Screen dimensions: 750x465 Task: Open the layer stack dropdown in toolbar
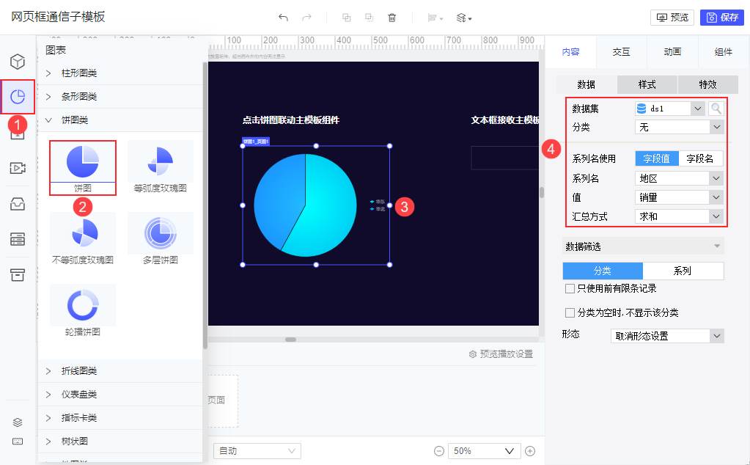pos(464,18)
